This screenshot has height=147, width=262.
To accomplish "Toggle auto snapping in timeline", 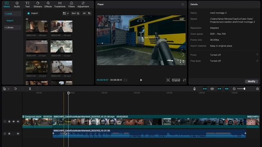I will [x=212, y=89].
